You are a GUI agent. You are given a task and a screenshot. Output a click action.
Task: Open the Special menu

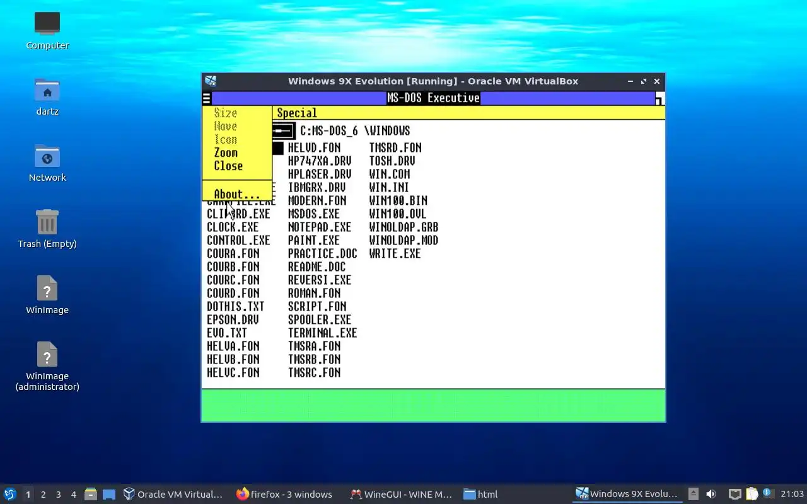coord(297,113)
